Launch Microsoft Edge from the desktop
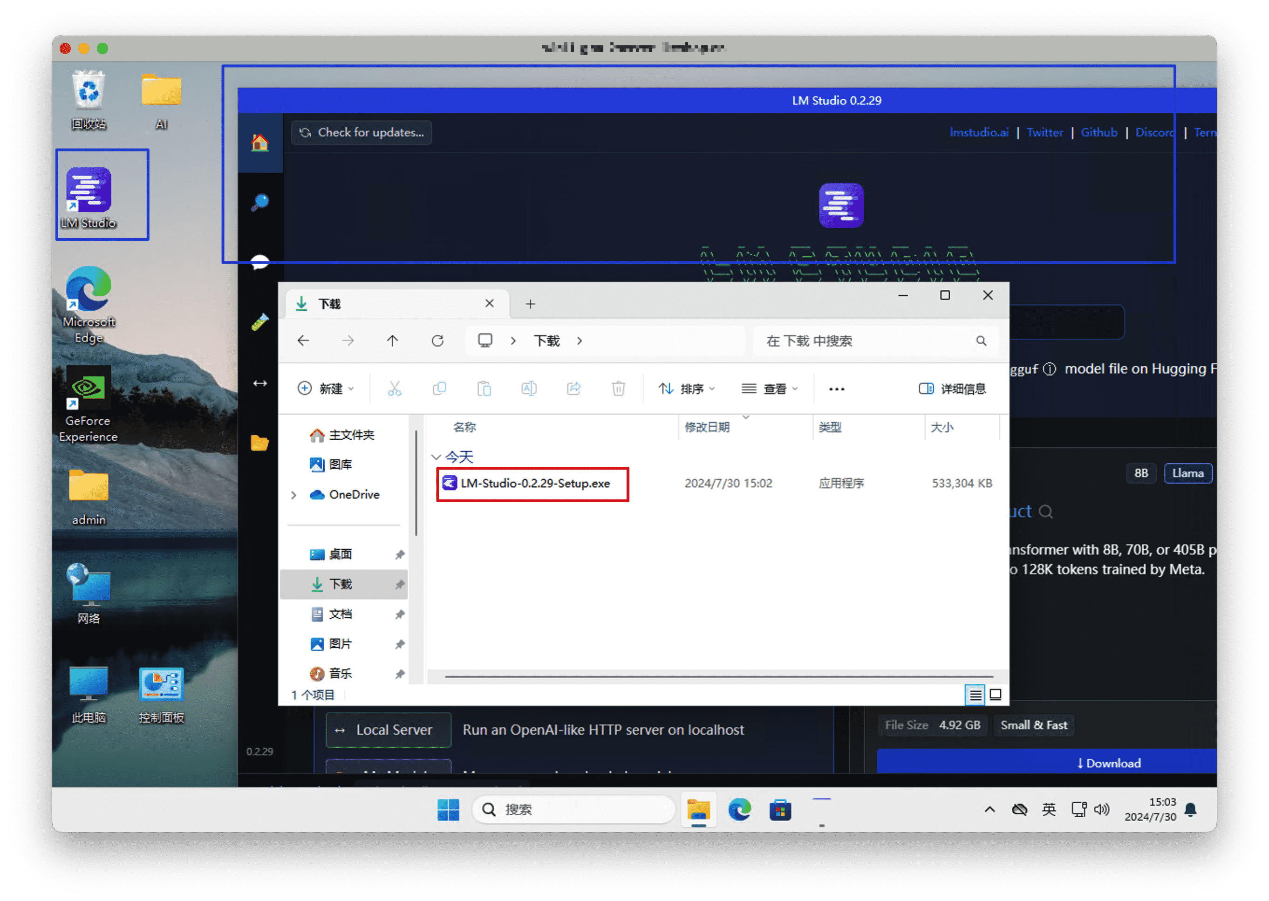 click(x=89, y=304)
